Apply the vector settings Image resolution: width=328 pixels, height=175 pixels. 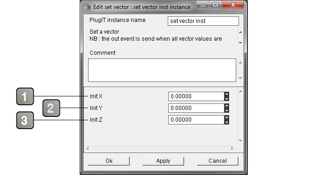tap(163, 161)
